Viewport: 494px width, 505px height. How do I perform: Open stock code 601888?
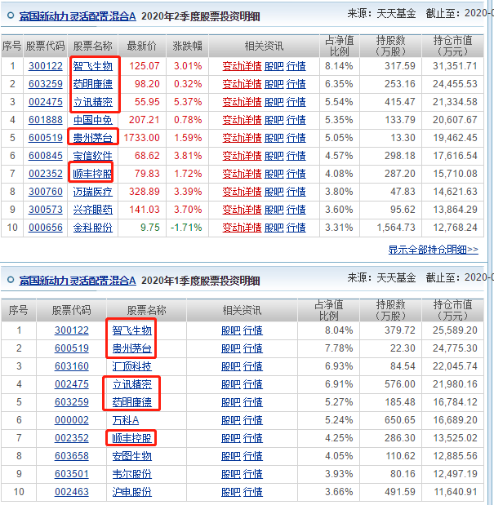[46, 120]
